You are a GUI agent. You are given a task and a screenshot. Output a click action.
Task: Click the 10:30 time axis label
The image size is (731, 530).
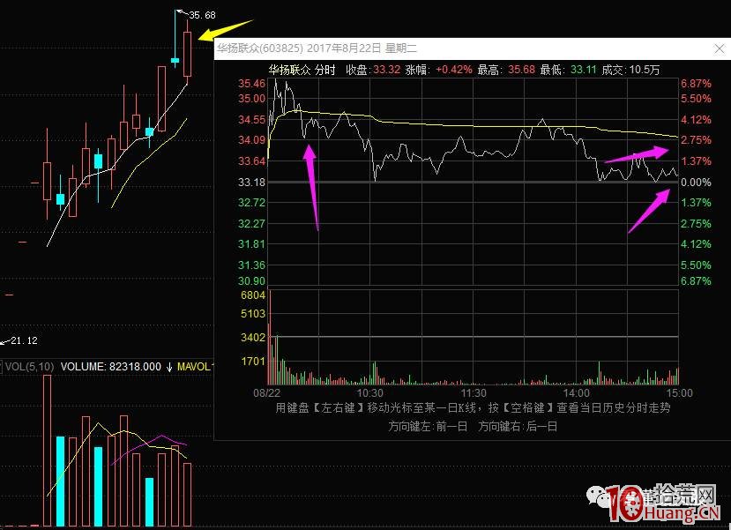pos(370,392)
